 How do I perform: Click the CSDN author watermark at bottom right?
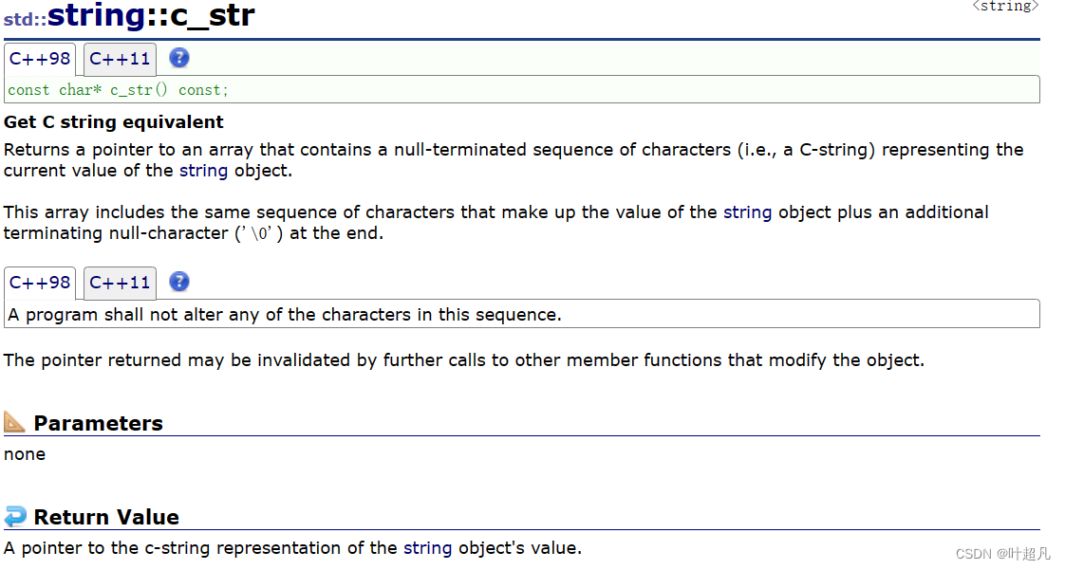point(1002,554)
